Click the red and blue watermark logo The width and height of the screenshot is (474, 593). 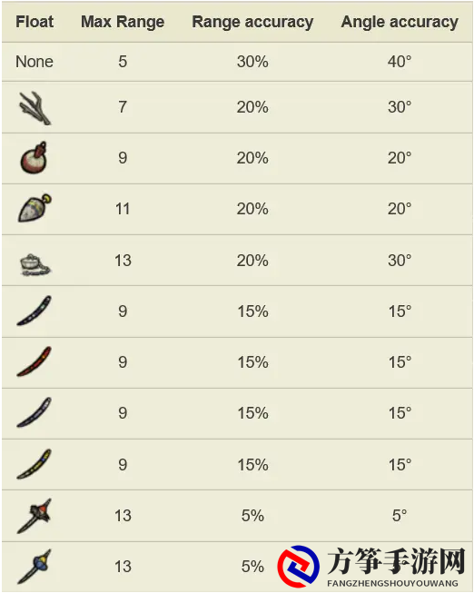click(x=299, y=566)
